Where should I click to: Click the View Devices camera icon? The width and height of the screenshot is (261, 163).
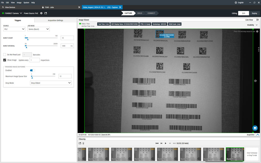3,7
